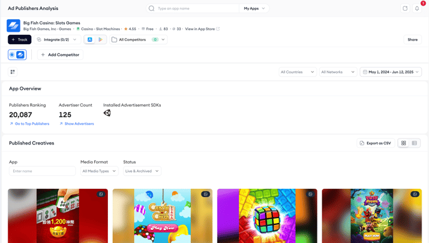Open the Live & Archived status dropdown
The height and width of the screenshot is (243, 429).
(142, 171)
